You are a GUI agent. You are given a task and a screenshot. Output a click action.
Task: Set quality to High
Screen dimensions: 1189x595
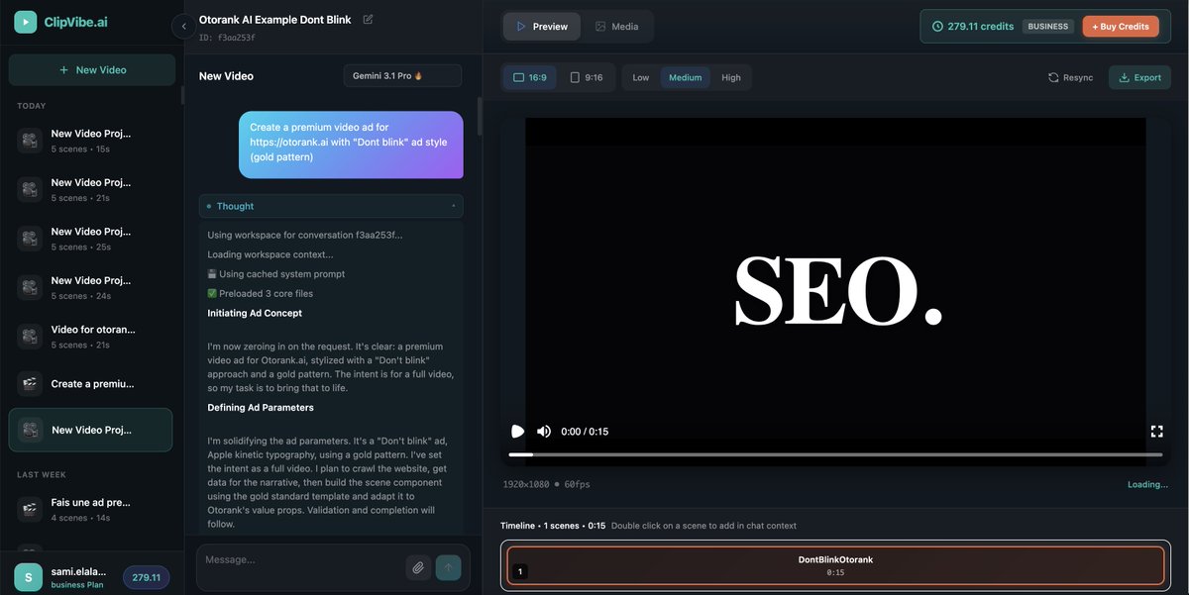click(731, 77)
